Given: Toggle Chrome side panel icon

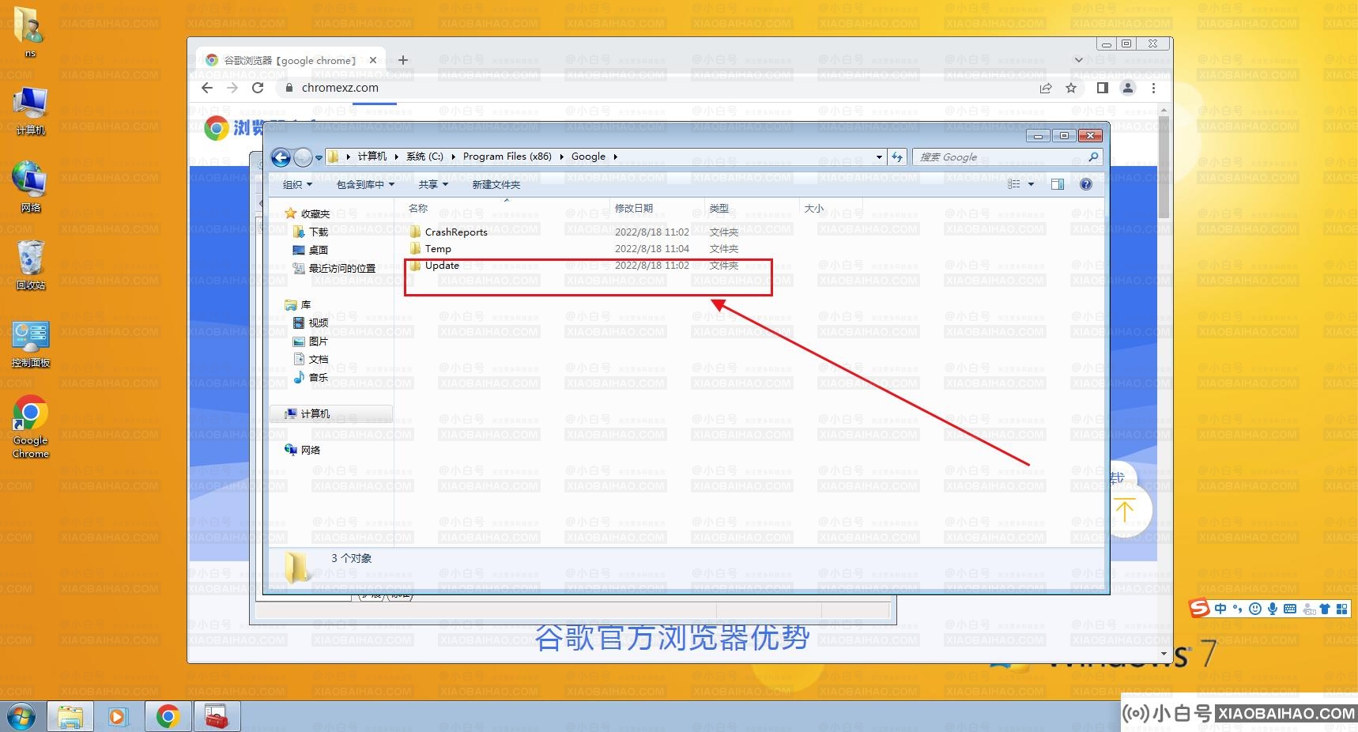Looking at the screenshot, I should point(1102,88).
